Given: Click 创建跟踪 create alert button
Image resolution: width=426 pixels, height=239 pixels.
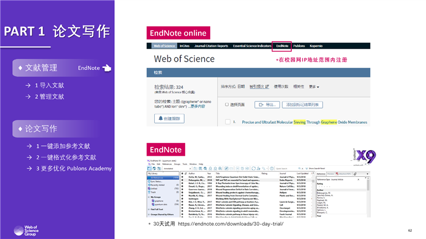Looking at the screenshot, I should click(x=169, y=119).
